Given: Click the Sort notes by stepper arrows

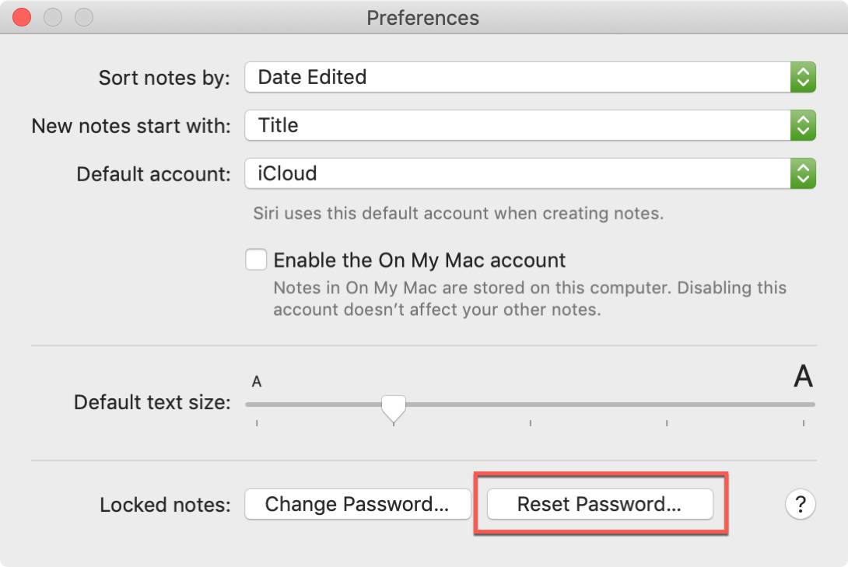Looking at the screenshot, I should 803,77.
